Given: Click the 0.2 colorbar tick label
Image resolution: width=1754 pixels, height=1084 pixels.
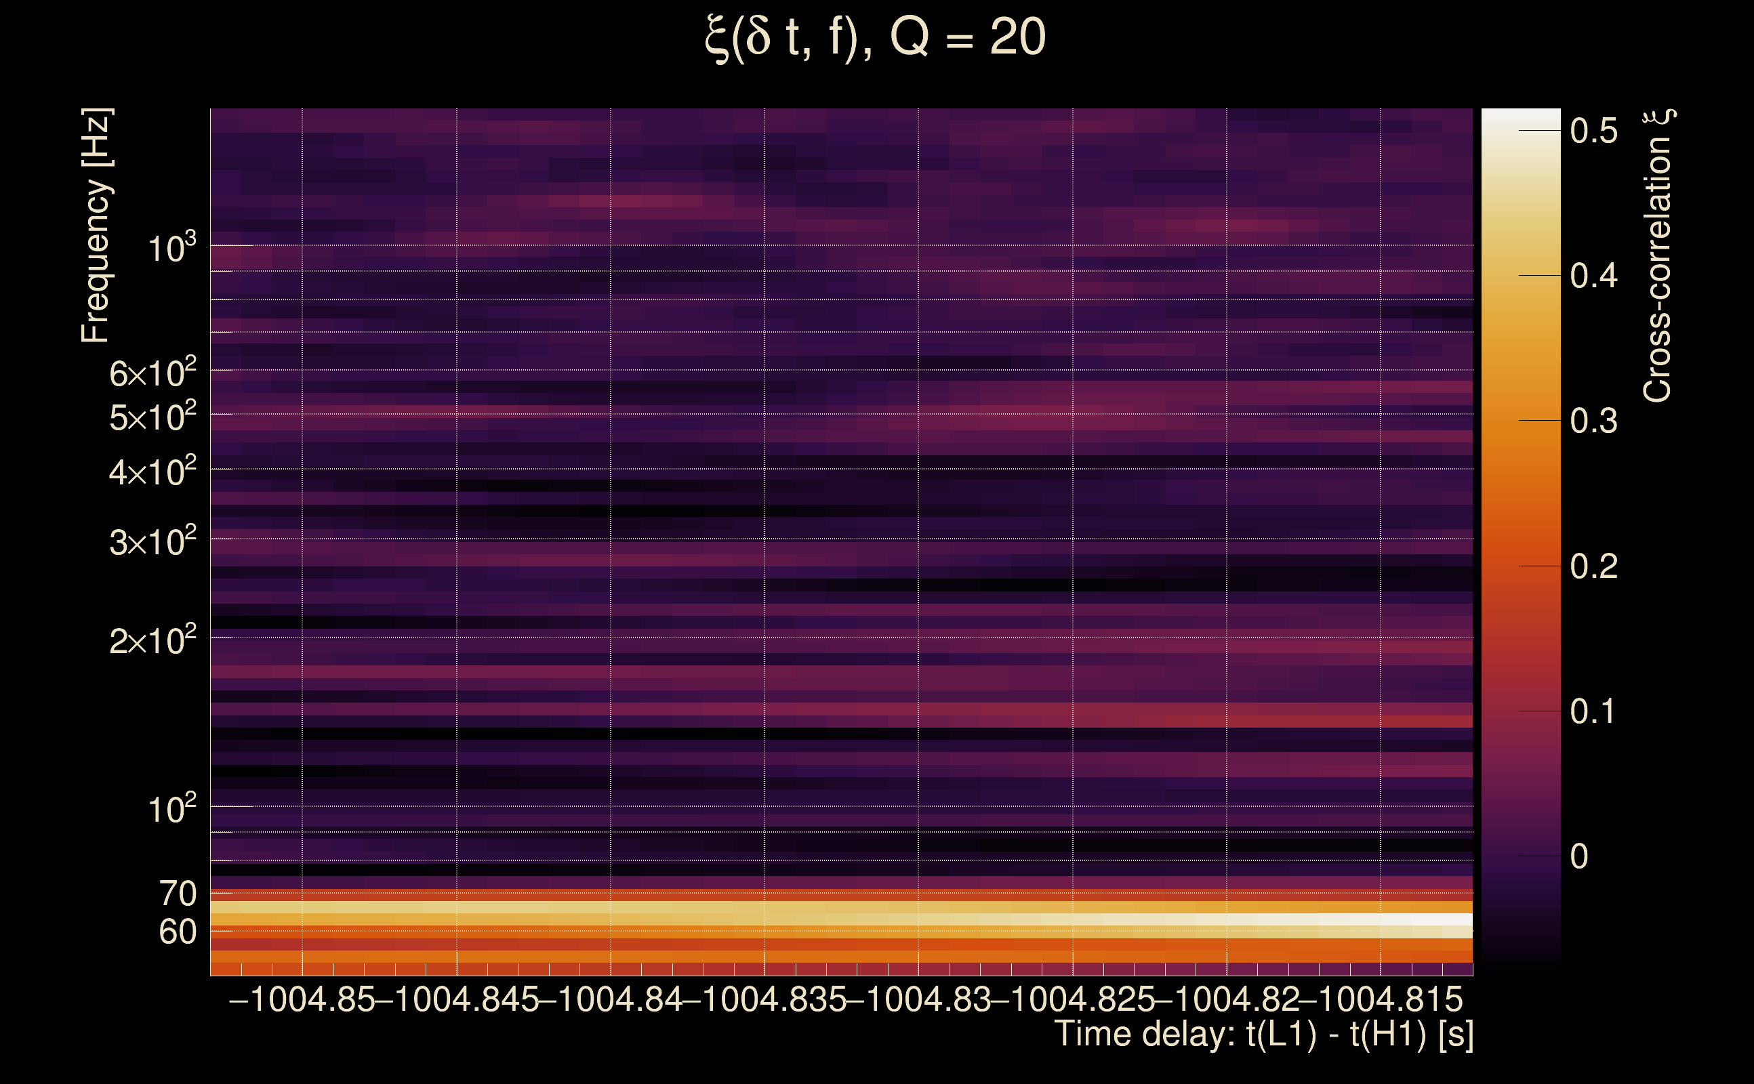Looking at the screenshot, I should click(1593, 566).
